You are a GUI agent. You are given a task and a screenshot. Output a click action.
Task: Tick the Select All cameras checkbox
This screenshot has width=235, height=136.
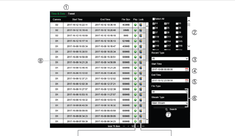click(153, 19)
